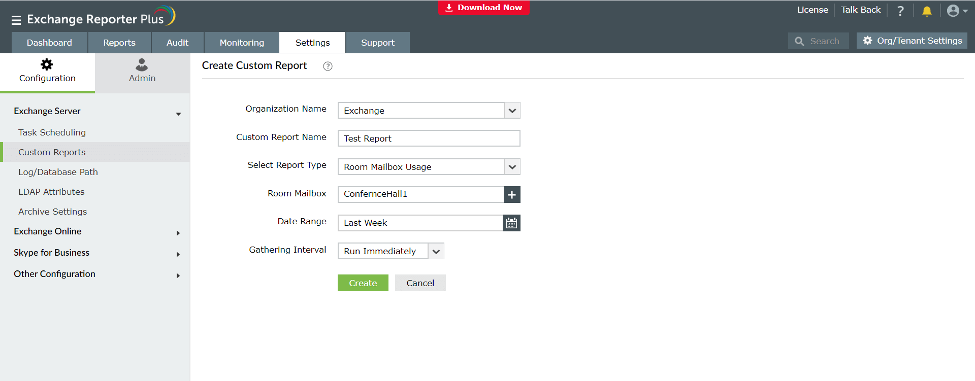Click the License link
Screen dimensions: 975x381
tap(812, 10)
